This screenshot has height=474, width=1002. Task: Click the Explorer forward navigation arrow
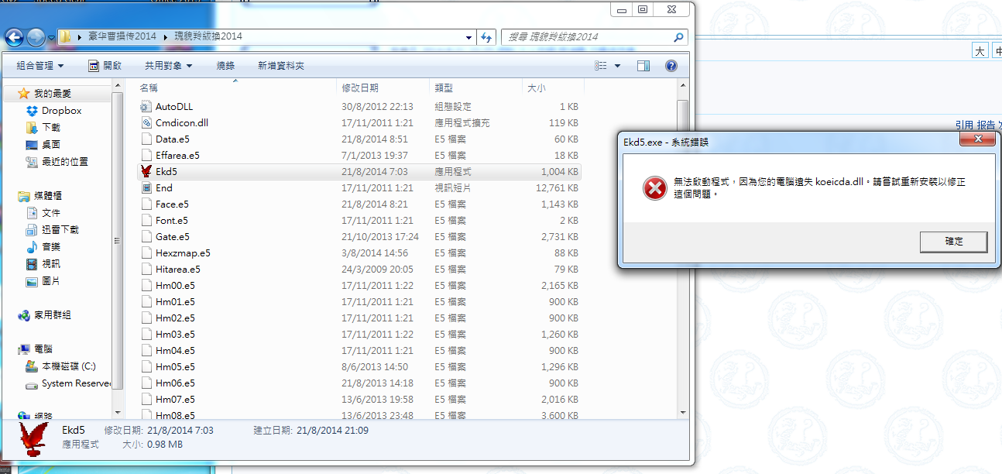click(36, 36)
